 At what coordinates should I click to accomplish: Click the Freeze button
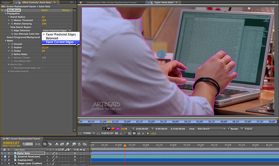247,129
